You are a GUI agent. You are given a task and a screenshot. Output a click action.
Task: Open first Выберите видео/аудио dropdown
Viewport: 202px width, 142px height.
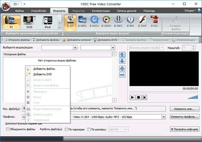click(x=75, y=48)
